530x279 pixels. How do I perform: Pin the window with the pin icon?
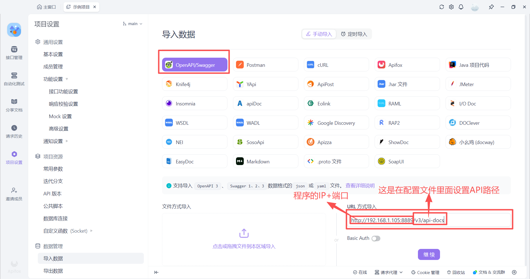(492, 7)
